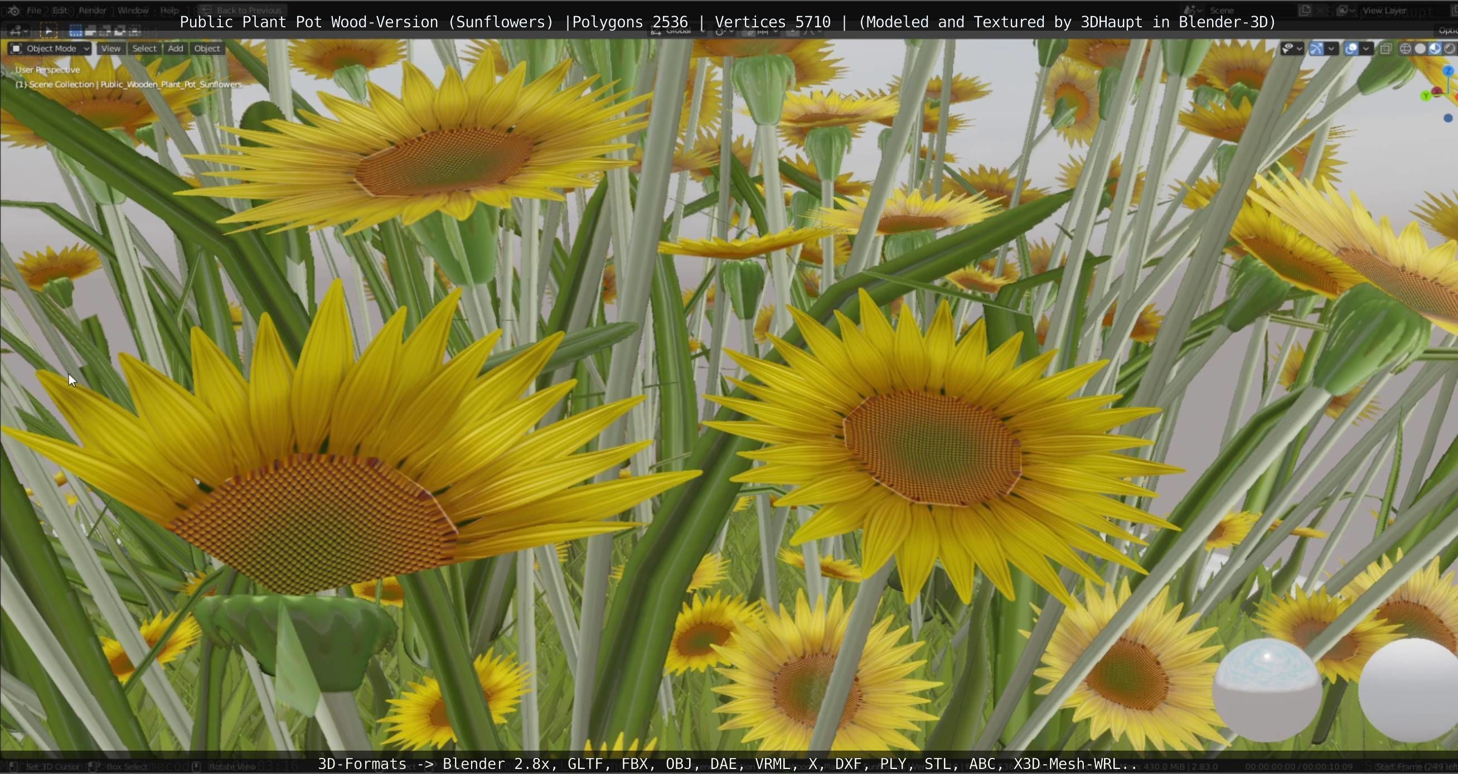Click the green Y axis gizmo handle
The image size is (1458, 774).
click(x=1426, y=96)
